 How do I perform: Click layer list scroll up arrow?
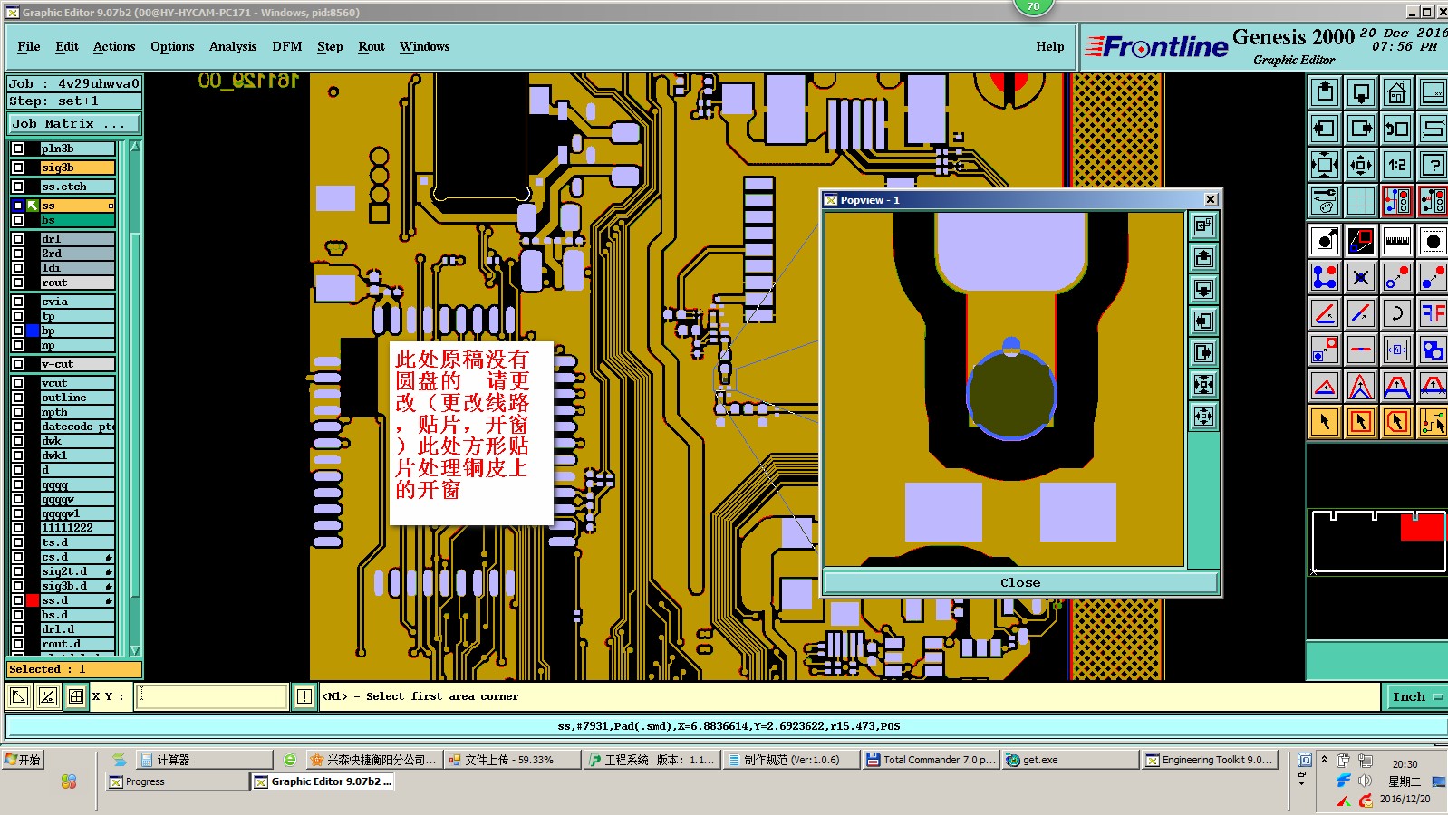(x=135, y=147)
